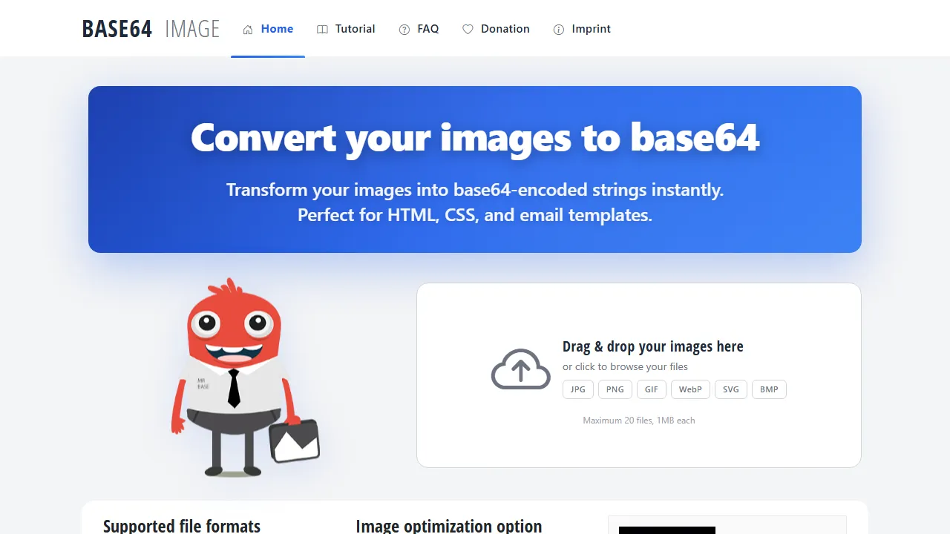Click the Imprint info icon
The image size is (950, 534).
(559, 29)
